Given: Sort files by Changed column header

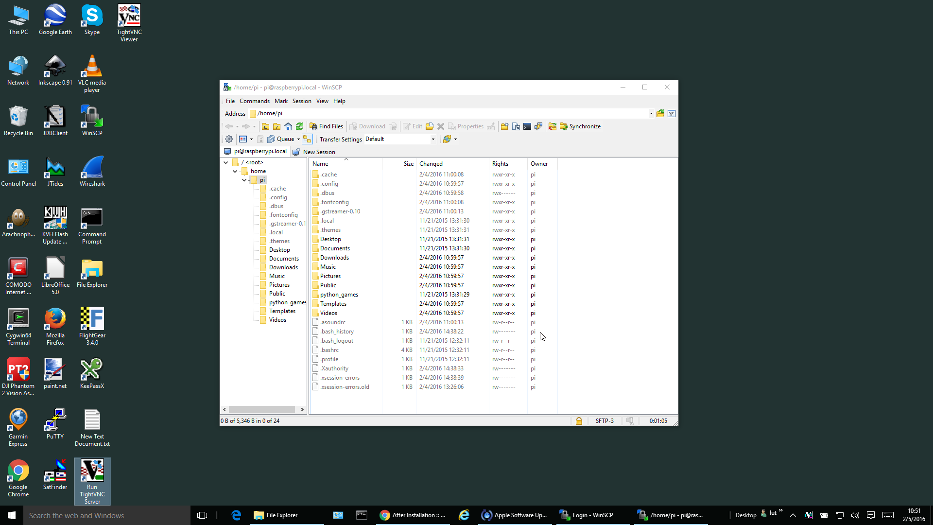Looking at the screenshot, I should [x=431, y=164].
